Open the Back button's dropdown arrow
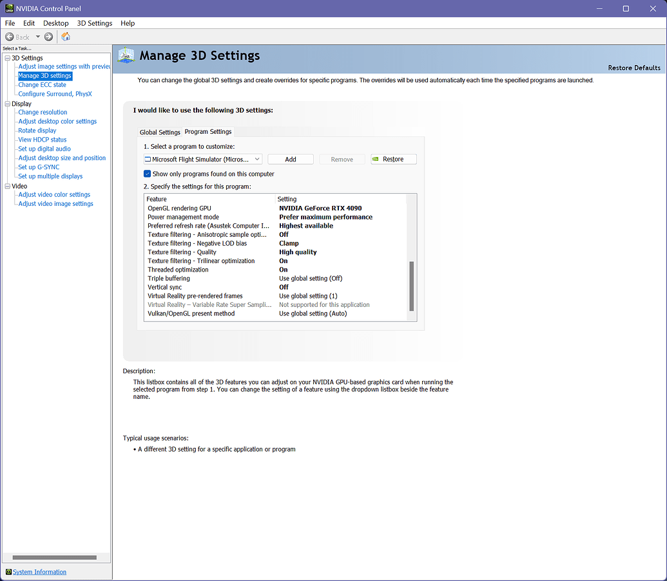This screenshot has height=581, width=667. [x=38, y=37]
